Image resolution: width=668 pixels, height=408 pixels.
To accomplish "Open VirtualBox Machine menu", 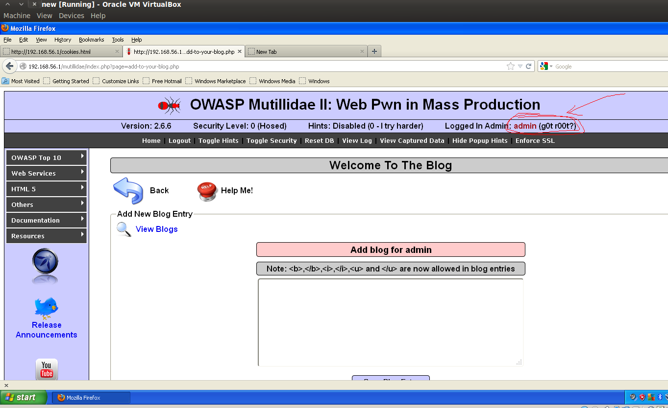I will (17, 16).
